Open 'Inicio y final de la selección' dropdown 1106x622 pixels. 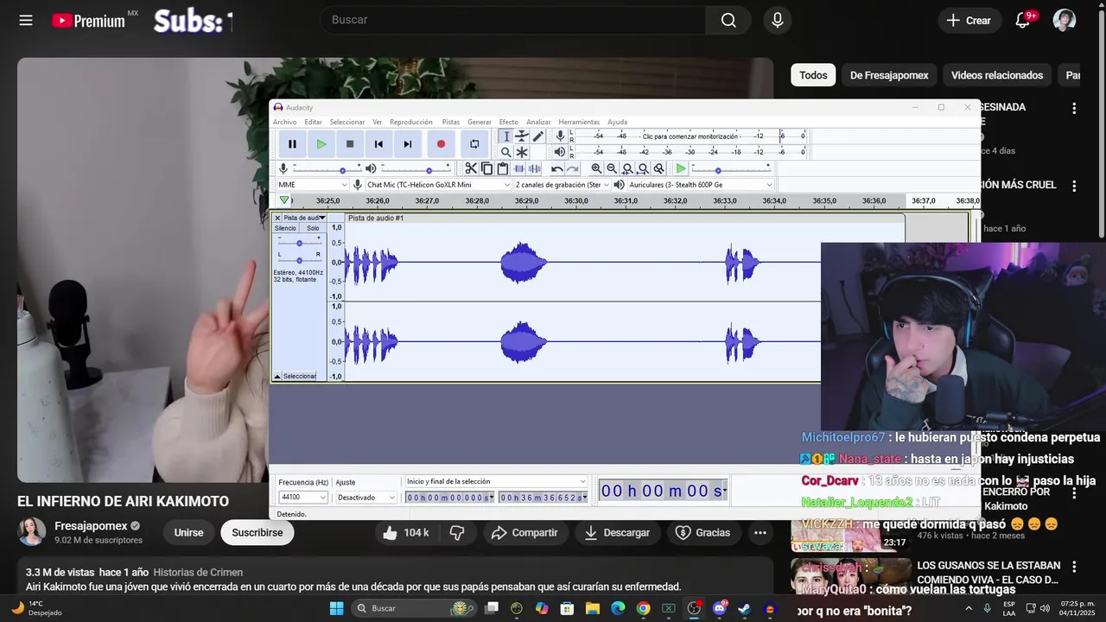click(496, 481)
